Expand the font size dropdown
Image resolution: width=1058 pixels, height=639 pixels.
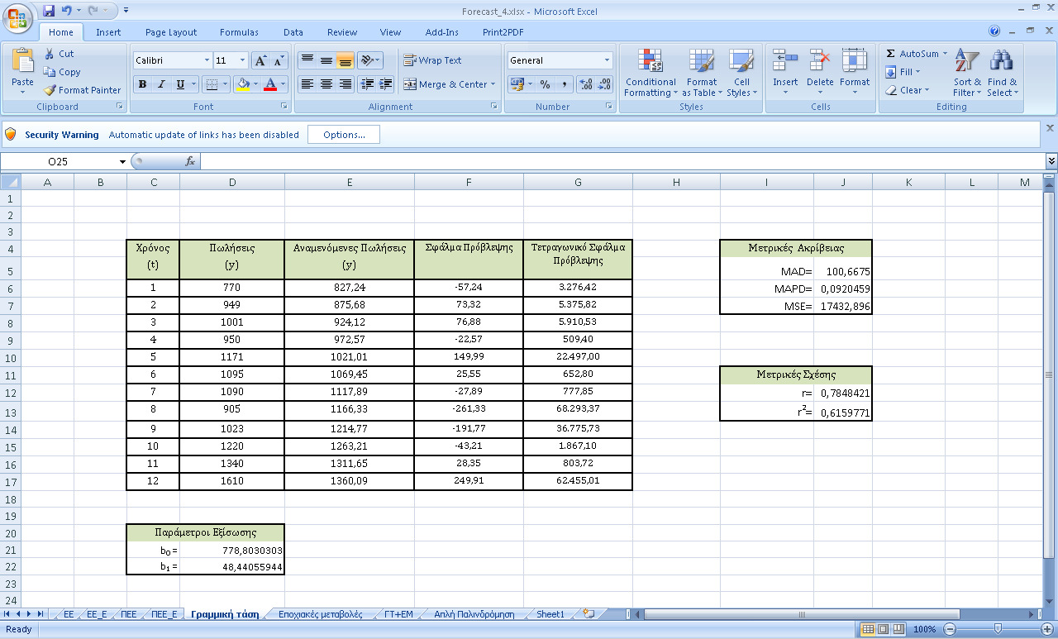[x=243, y=60]
